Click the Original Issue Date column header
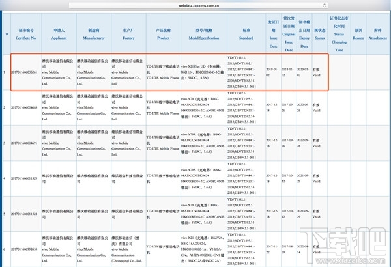This screenshot has width=391, height=267. tap(289, 34)
